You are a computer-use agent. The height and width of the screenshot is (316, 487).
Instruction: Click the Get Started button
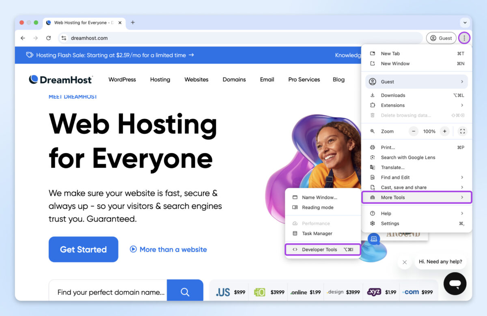[x=83, y=249]
